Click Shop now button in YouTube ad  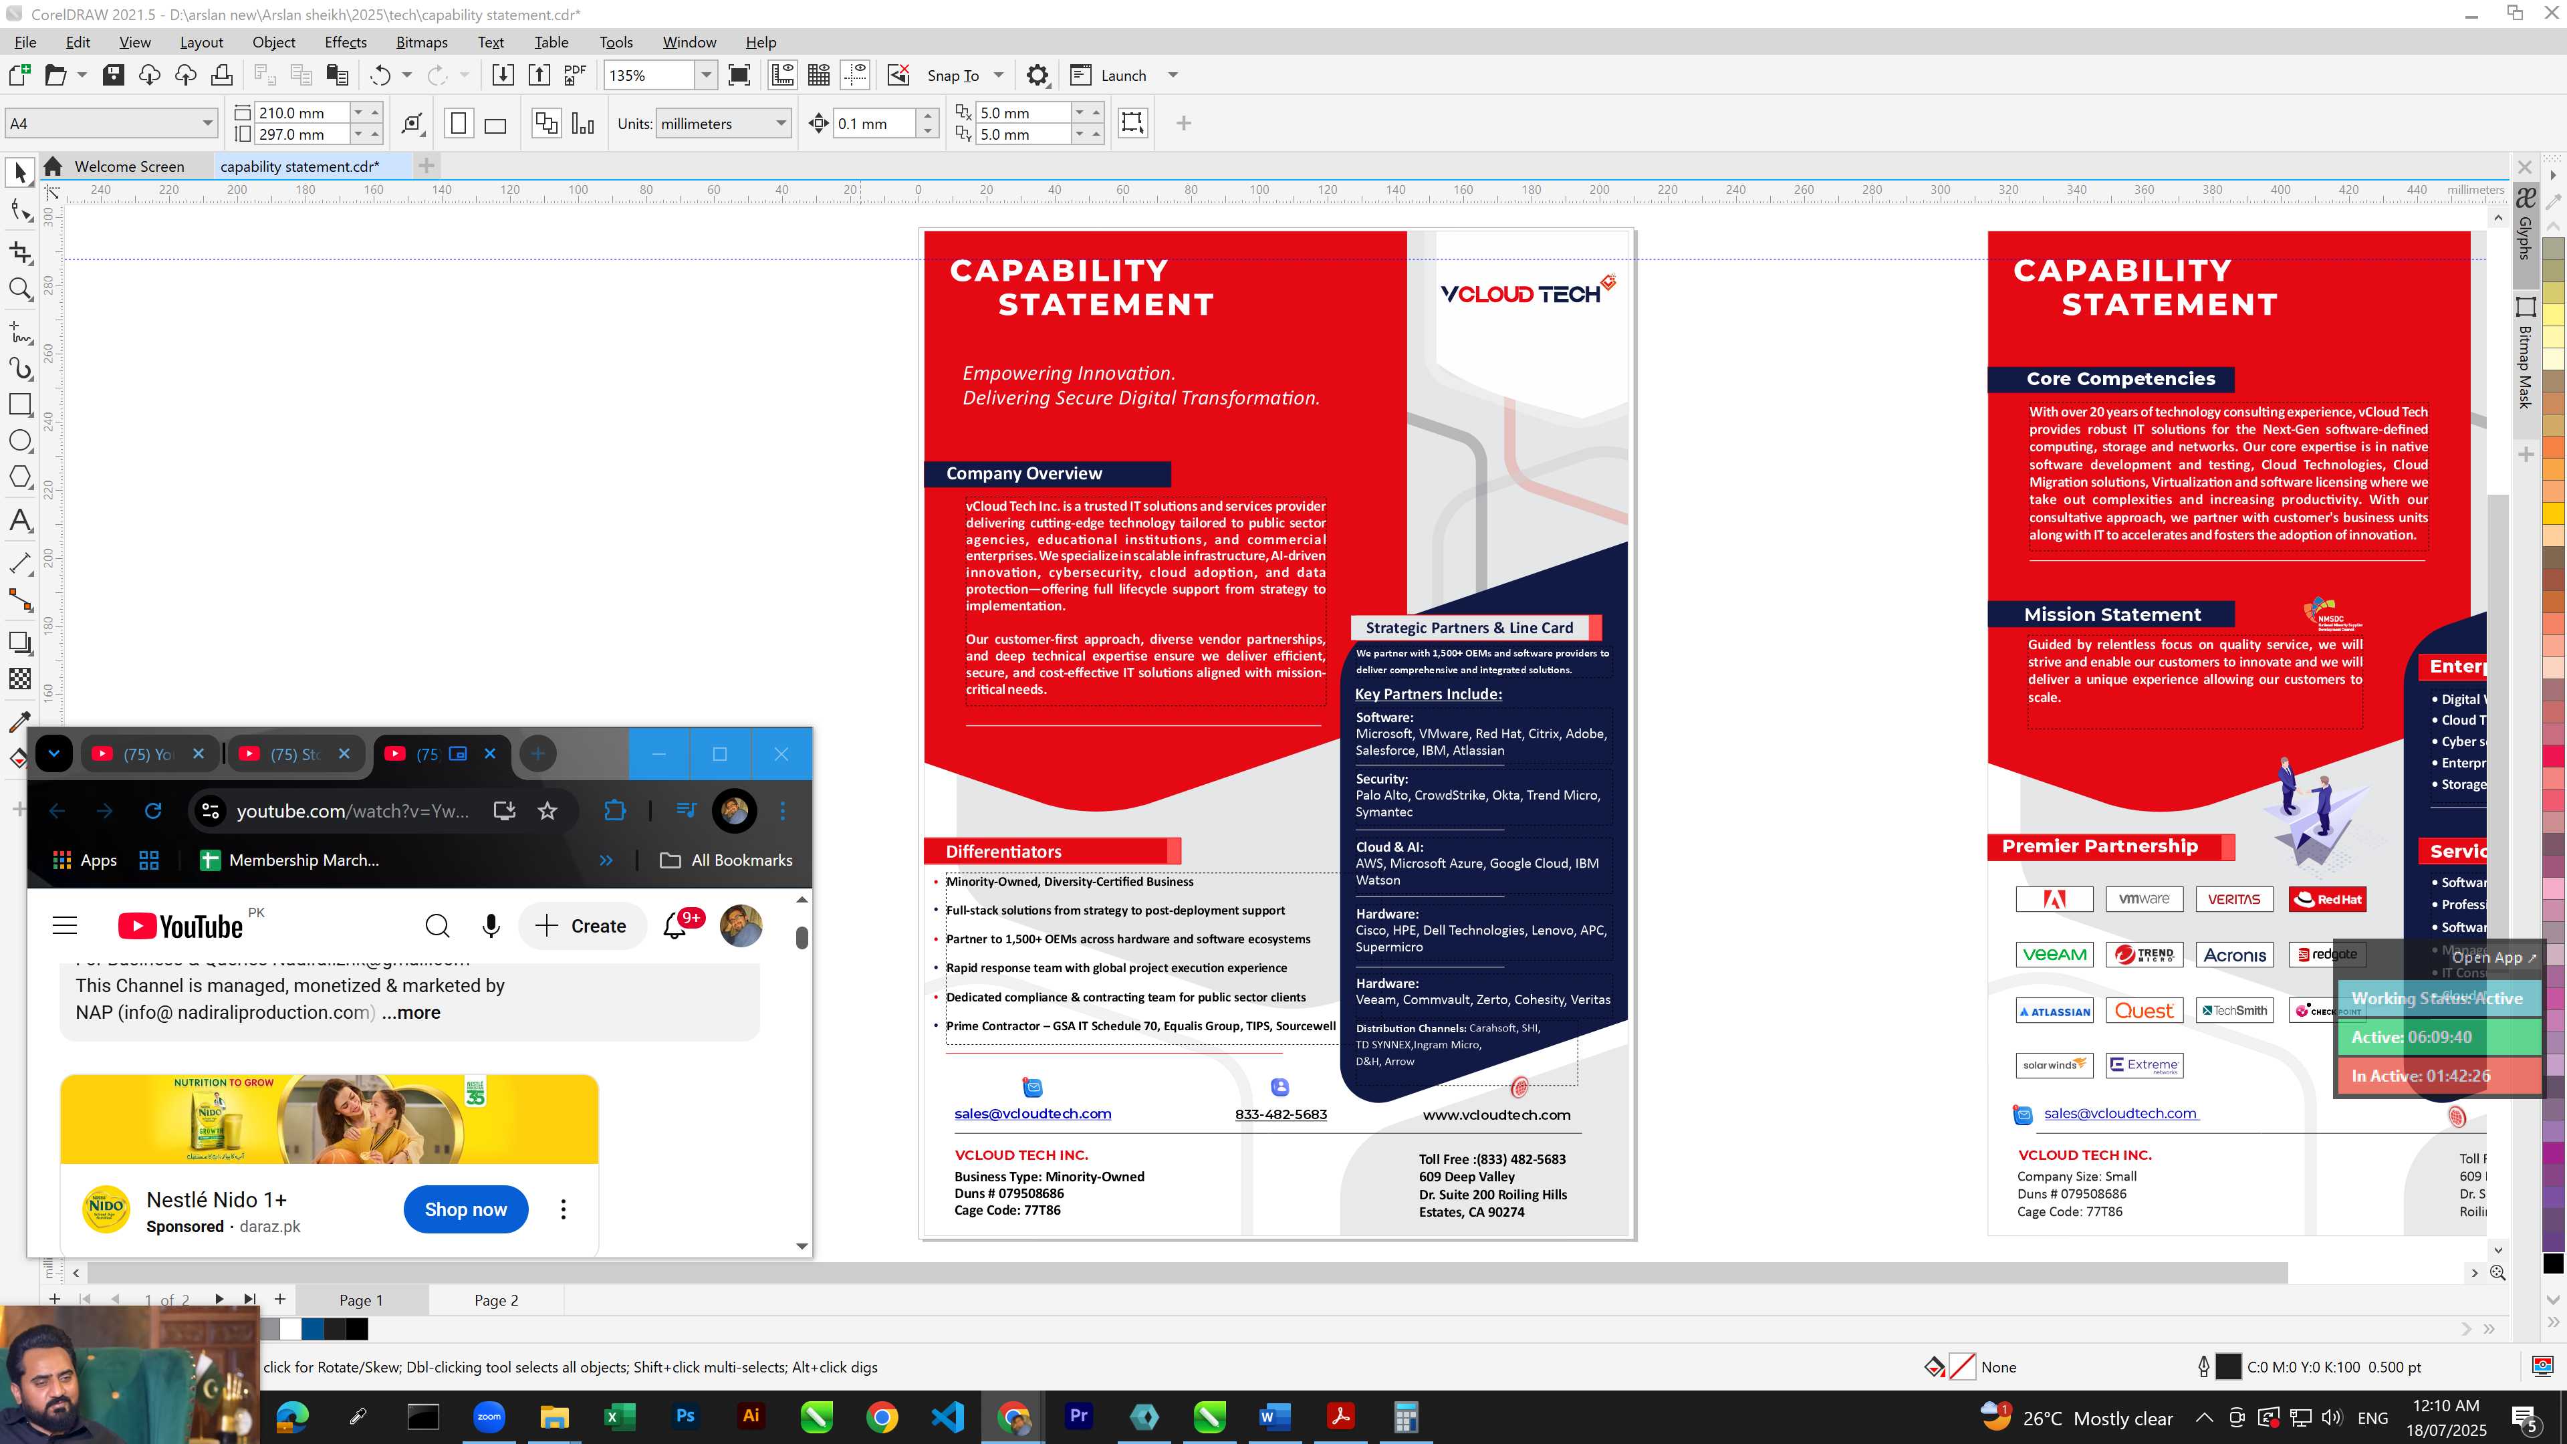(x=465, y=1209)
